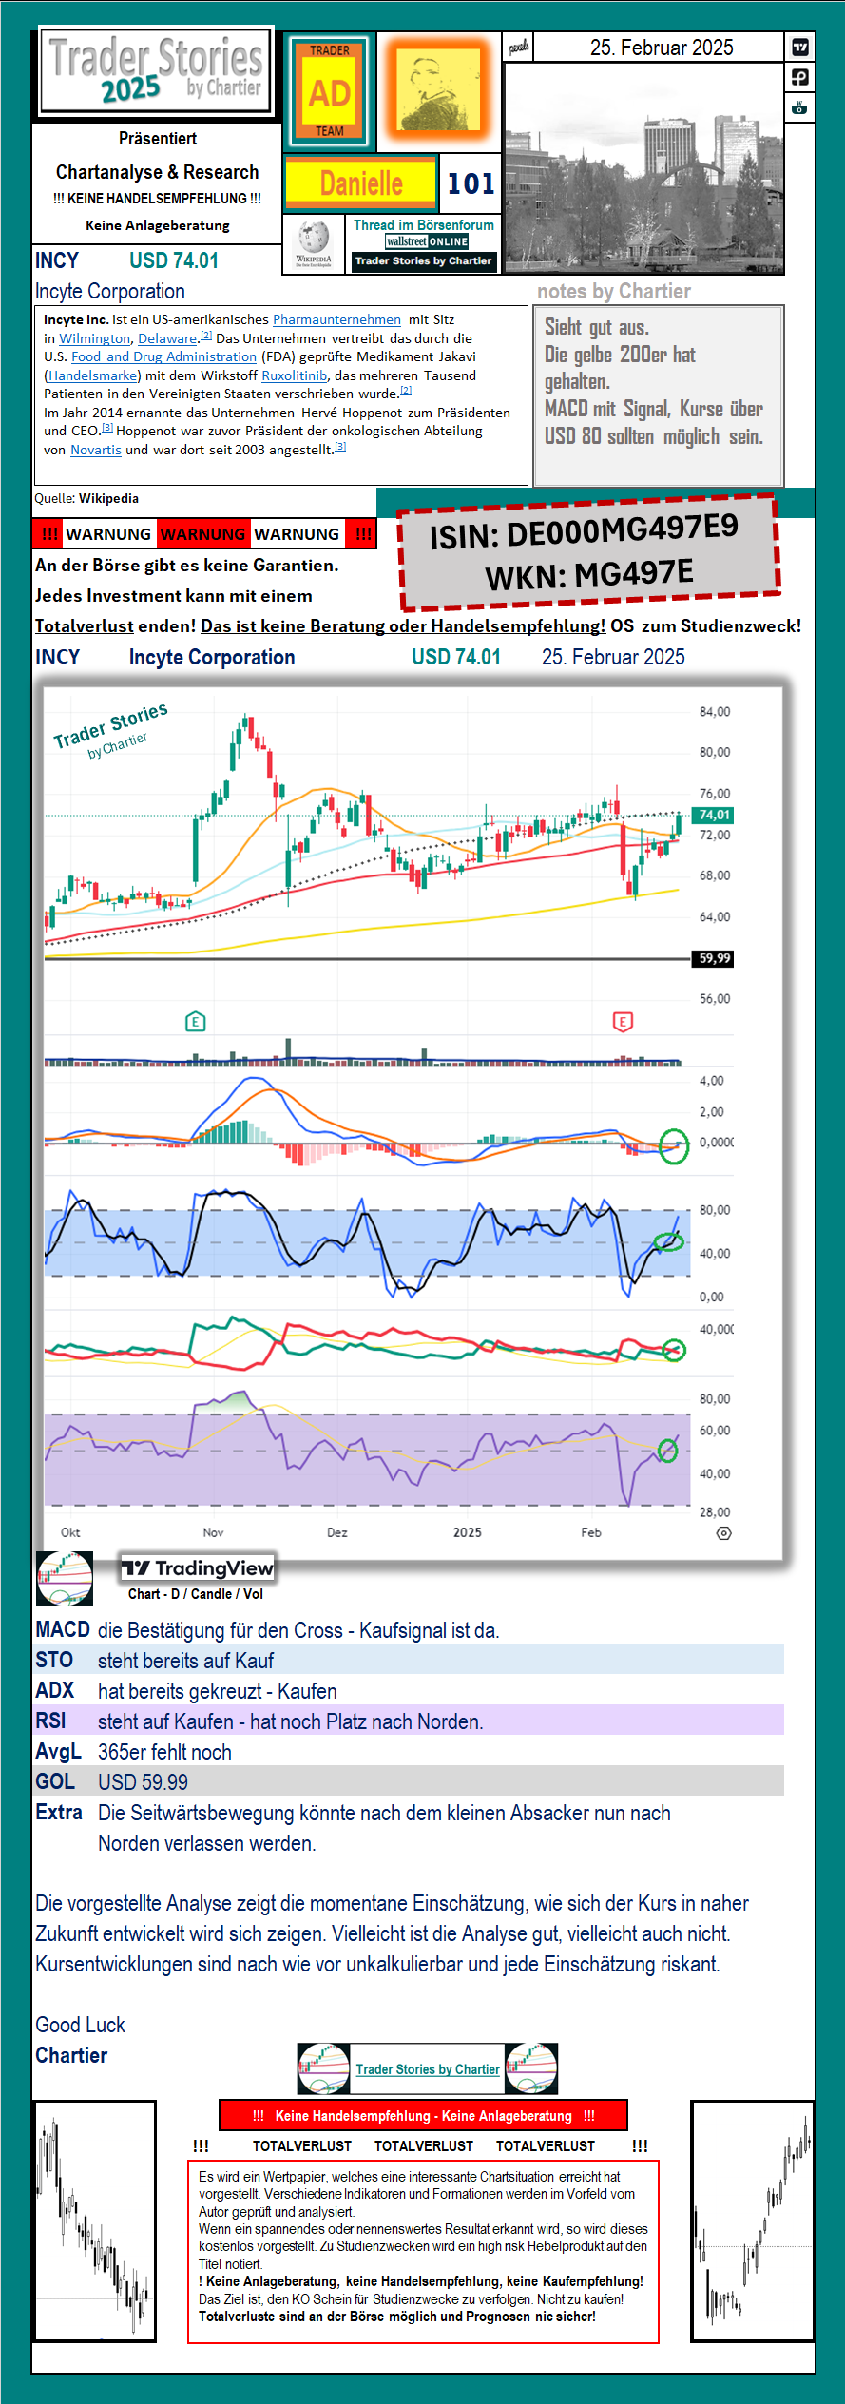Click the 2025 label on chart time axis

[x=467, y=1532]
